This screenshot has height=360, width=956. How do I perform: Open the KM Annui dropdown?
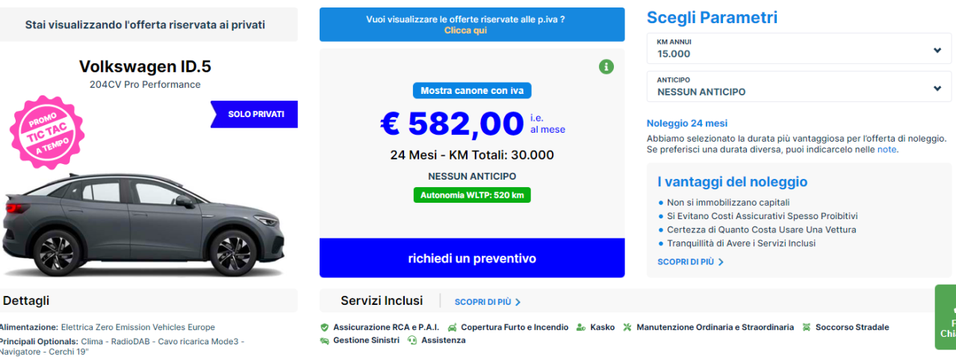[x=798, y=49]
